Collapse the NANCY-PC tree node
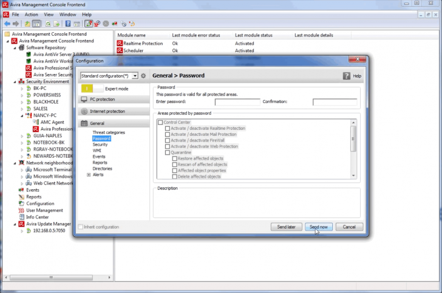 22,115
